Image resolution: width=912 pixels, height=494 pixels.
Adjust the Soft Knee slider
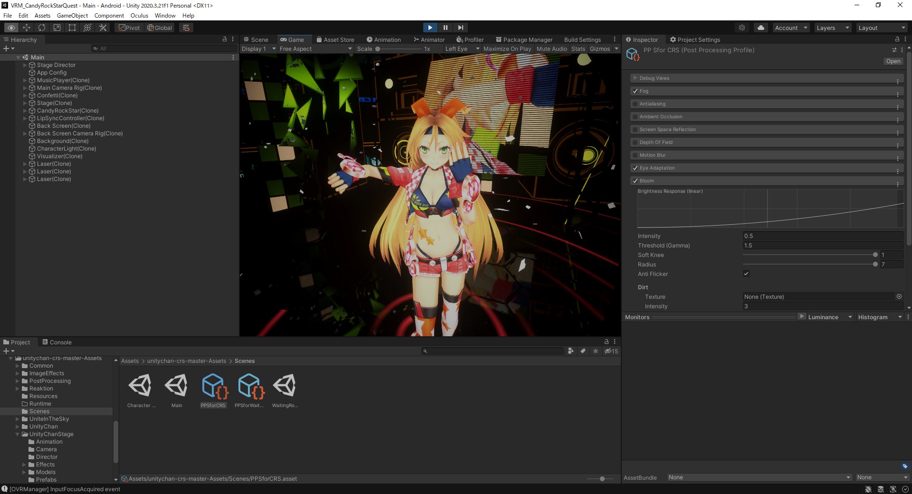[875, 255]
